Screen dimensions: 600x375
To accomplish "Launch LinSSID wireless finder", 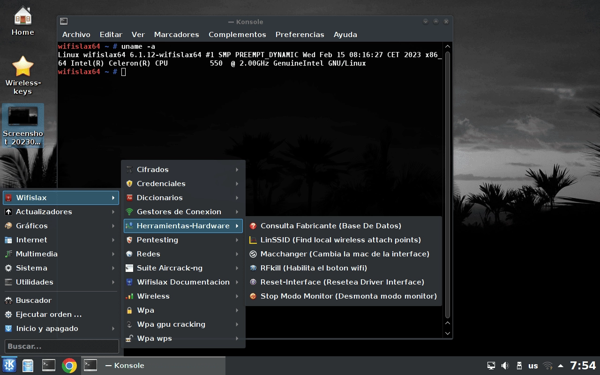I will pos(344,240).
